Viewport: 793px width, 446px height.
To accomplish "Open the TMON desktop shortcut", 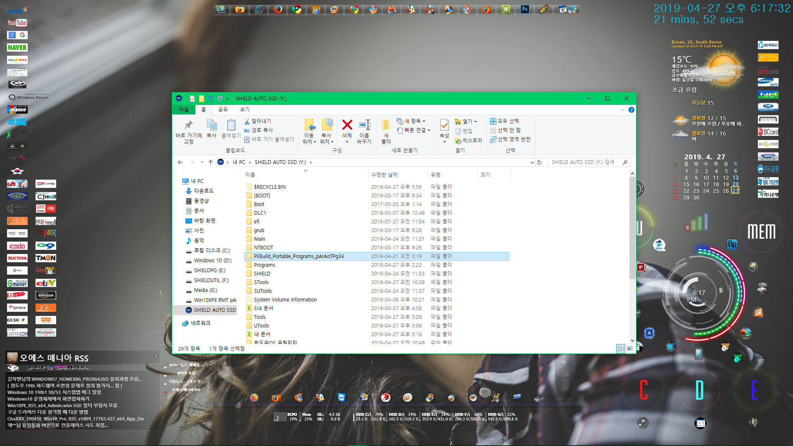I will coord(45,258).
